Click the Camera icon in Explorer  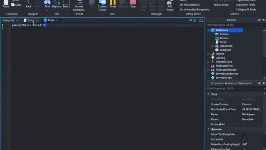tap(217, 34)
